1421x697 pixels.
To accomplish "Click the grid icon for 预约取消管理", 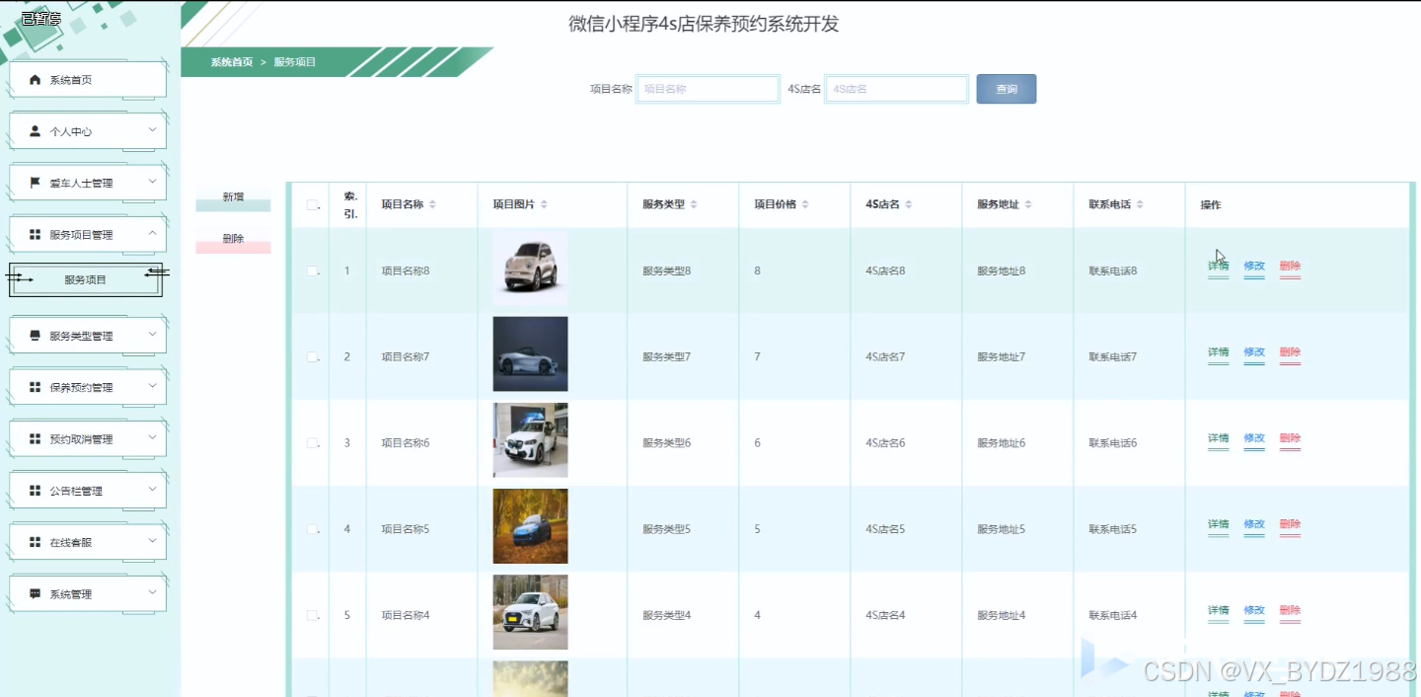I will 36,439.
